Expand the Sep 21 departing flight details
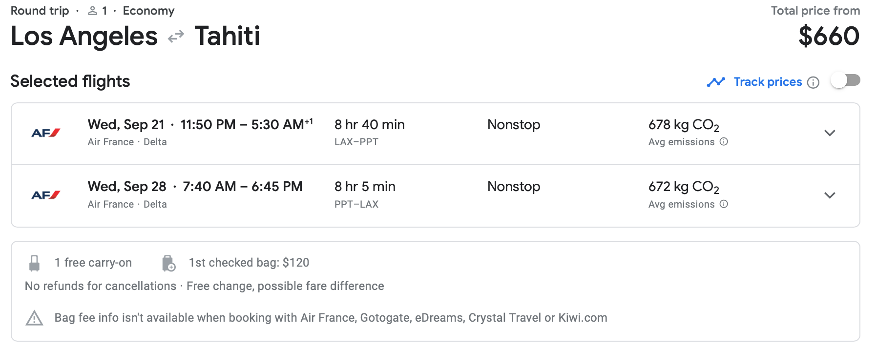 (830, 133)
